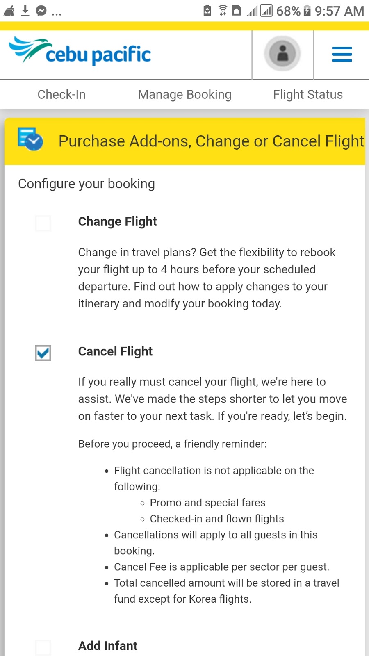Select the Wi-Fi icon in status bar
Viewport: 369px width, 656px height.
click(223, 11)
